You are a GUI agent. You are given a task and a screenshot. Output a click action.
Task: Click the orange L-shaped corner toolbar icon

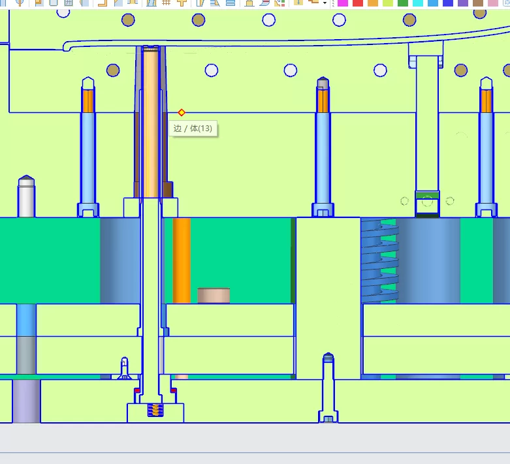pos(103,3)
